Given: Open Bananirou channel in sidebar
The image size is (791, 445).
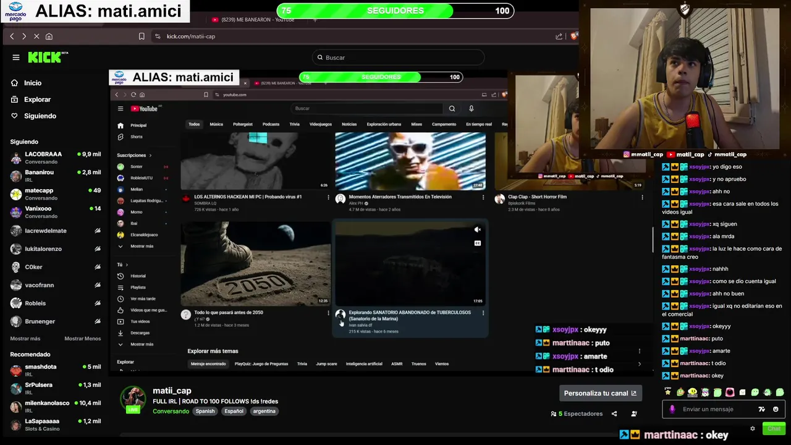Looking at the screenshot, I should pyautogui.click(x=56, y=176).
